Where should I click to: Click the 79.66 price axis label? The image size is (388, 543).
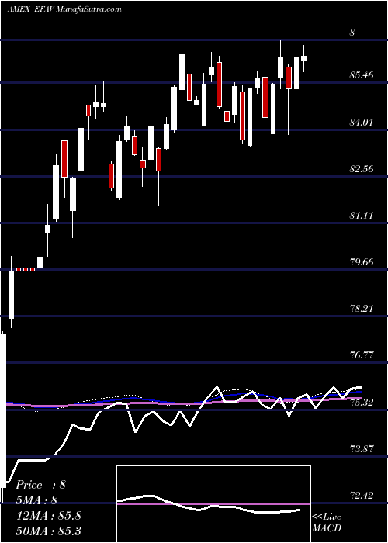click(x=362, y=262)
